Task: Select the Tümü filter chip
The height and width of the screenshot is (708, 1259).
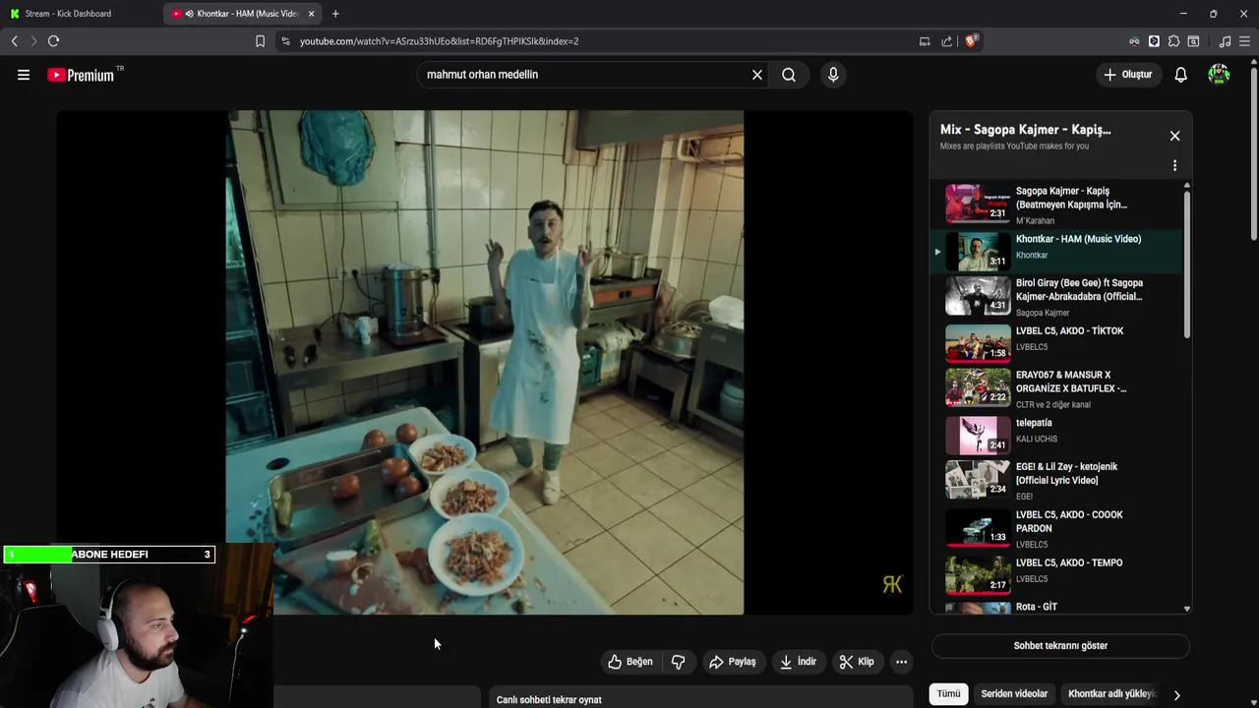Action: click(948, 694)
